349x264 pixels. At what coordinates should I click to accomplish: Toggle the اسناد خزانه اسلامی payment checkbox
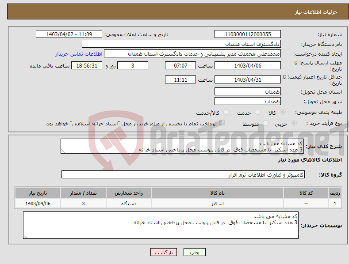pyautogui.click(x=222, y=122)
